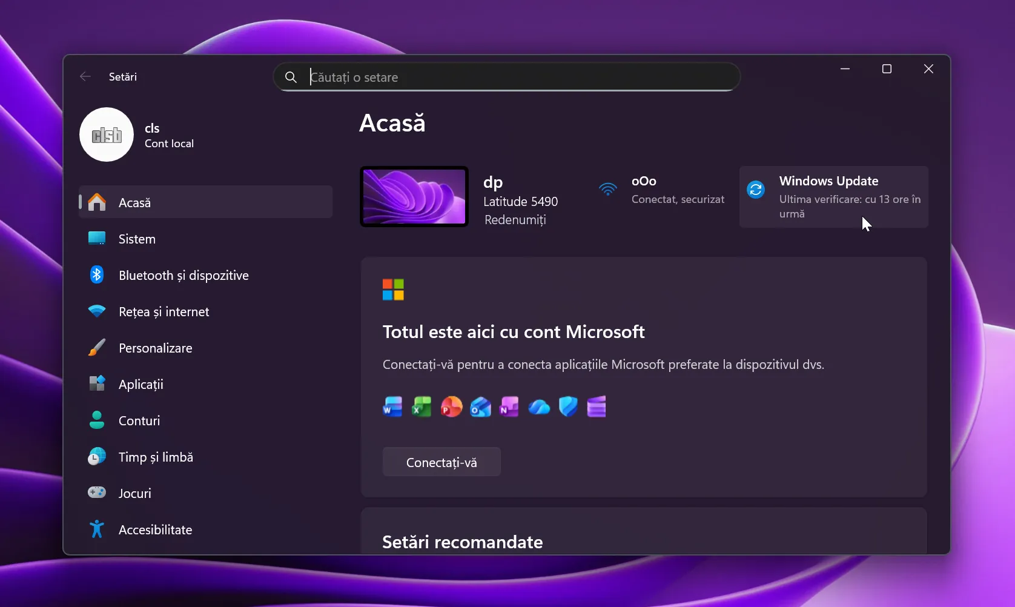Open Timp și limbă settings

(156, 457)
